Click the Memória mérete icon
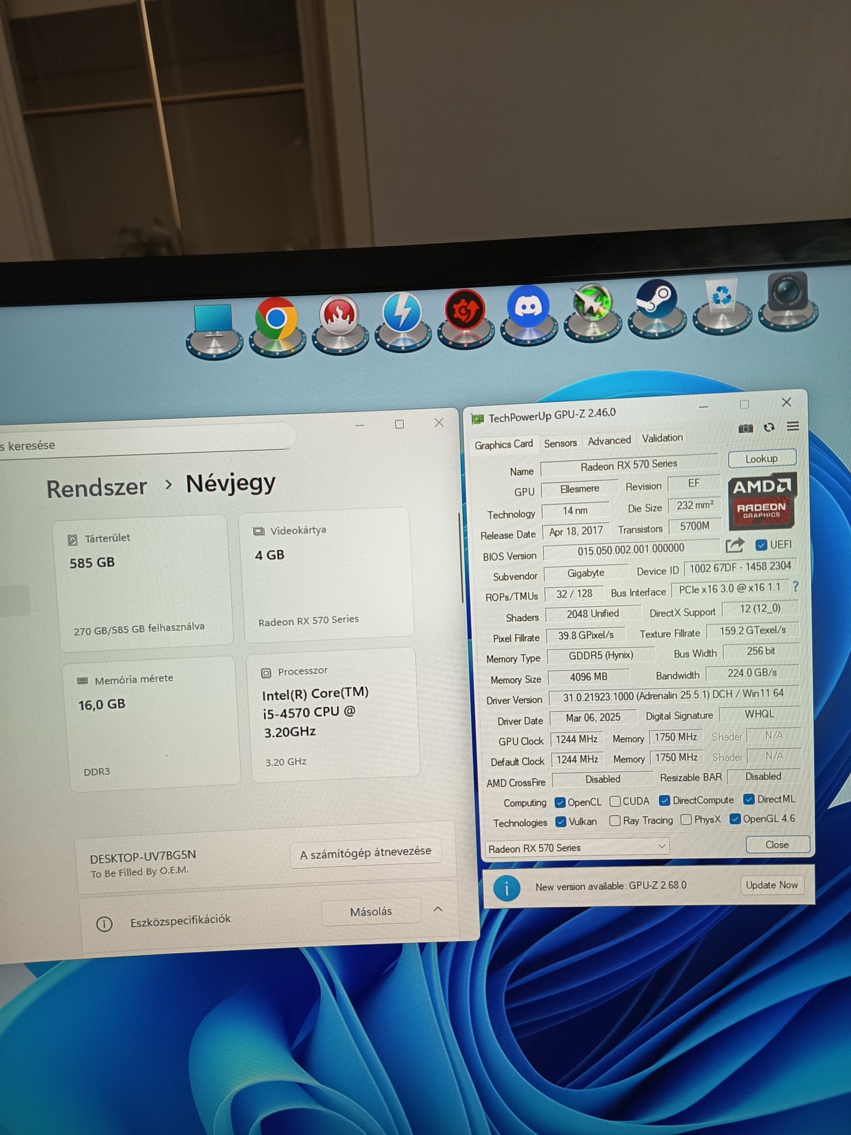 83,681
